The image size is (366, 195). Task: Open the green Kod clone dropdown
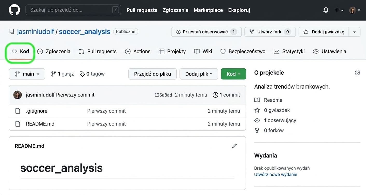click(233, 74)
